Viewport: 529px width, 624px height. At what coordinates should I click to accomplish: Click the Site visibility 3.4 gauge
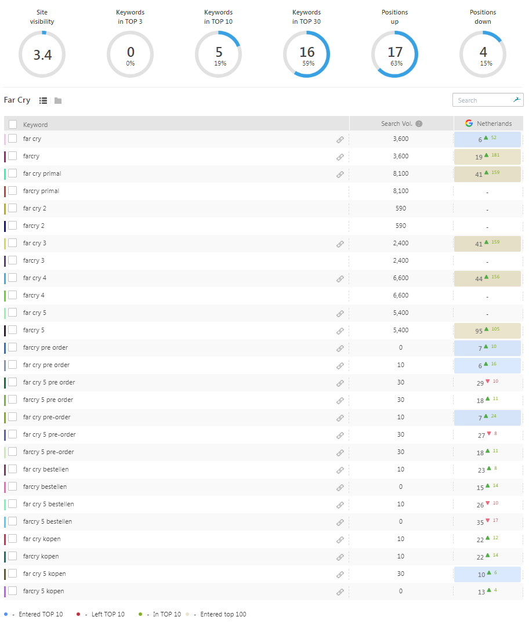click(x=42, y=54)
